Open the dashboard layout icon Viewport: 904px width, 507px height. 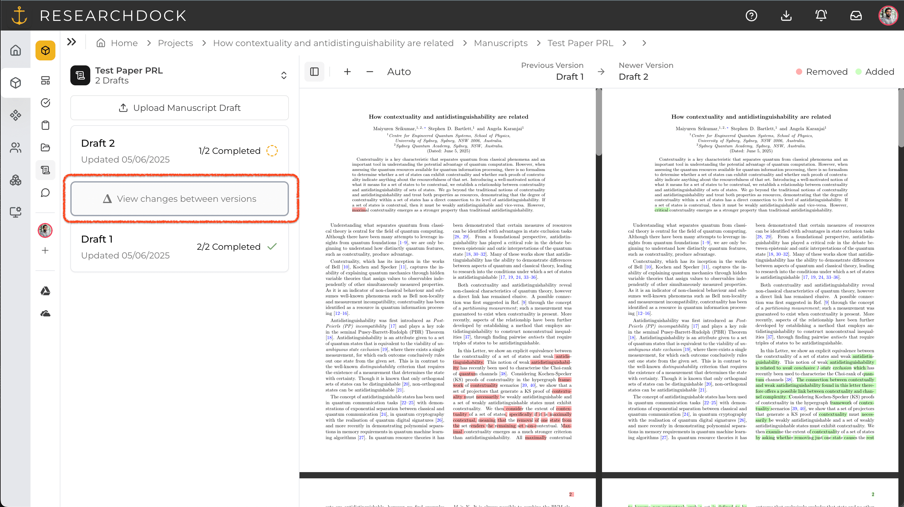click(x=45, y=80)
